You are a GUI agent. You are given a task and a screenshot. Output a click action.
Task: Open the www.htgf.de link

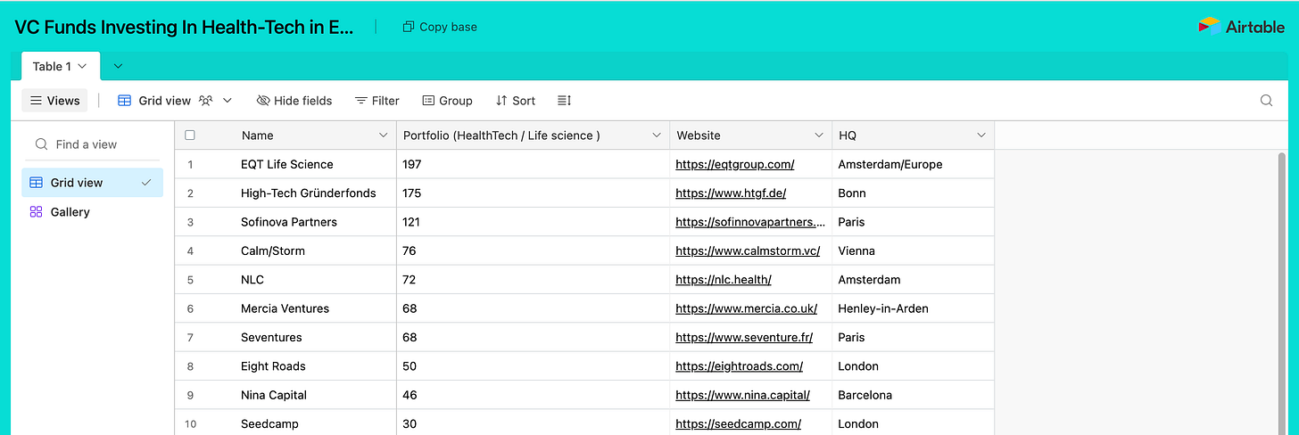click(731, 193)
